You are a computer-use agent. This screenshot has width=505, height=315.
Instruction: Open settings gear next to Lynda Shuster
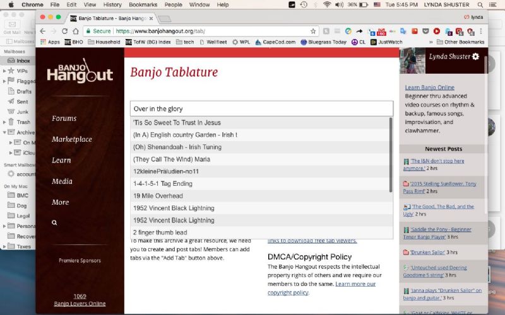pos(475,57)
